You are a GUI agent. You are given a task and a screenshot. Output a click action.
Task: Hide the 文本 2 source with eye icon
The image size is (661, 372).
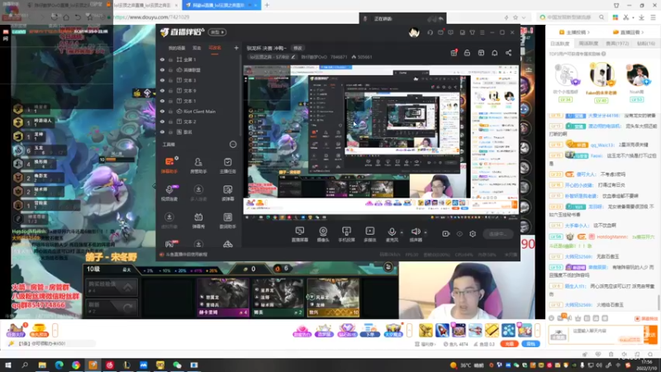click(162, 122)
